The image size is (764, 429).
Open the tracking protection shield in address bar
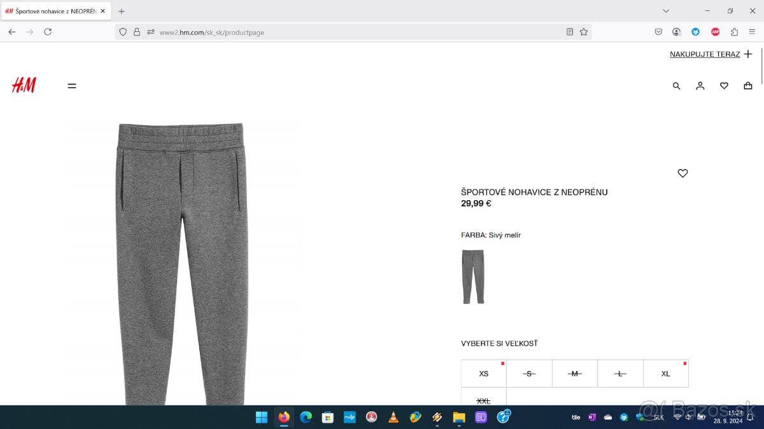tap(122, 32)
